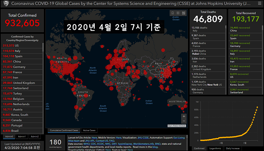Read more via the blog link

click(x=155, y=147)
